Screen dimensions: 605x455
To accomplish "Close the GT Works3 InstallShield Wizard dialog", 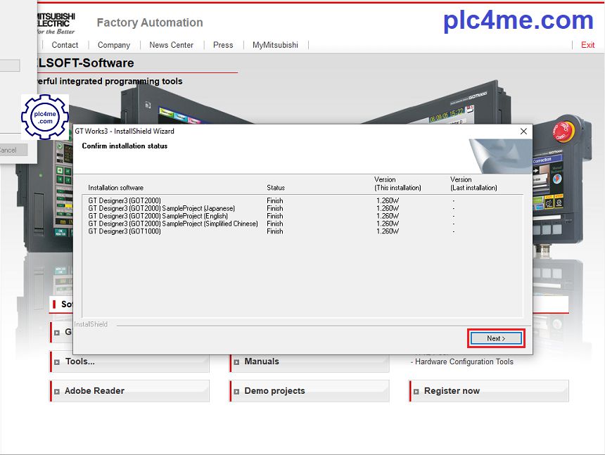I will pos(523,132).
